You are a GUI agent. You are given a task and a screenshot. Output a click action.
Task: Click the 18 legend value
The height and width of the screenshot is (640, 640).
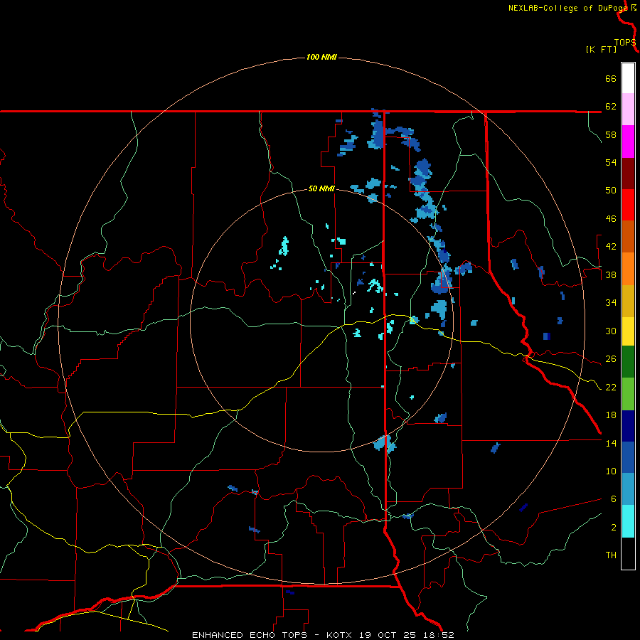[611, 415]
